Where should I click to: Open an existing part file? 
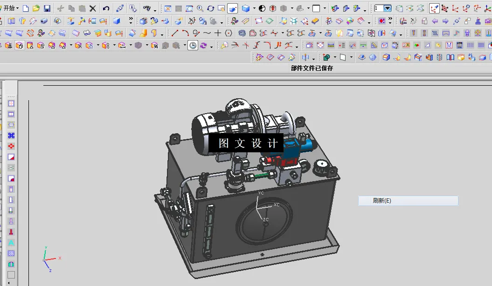[36, 8]
